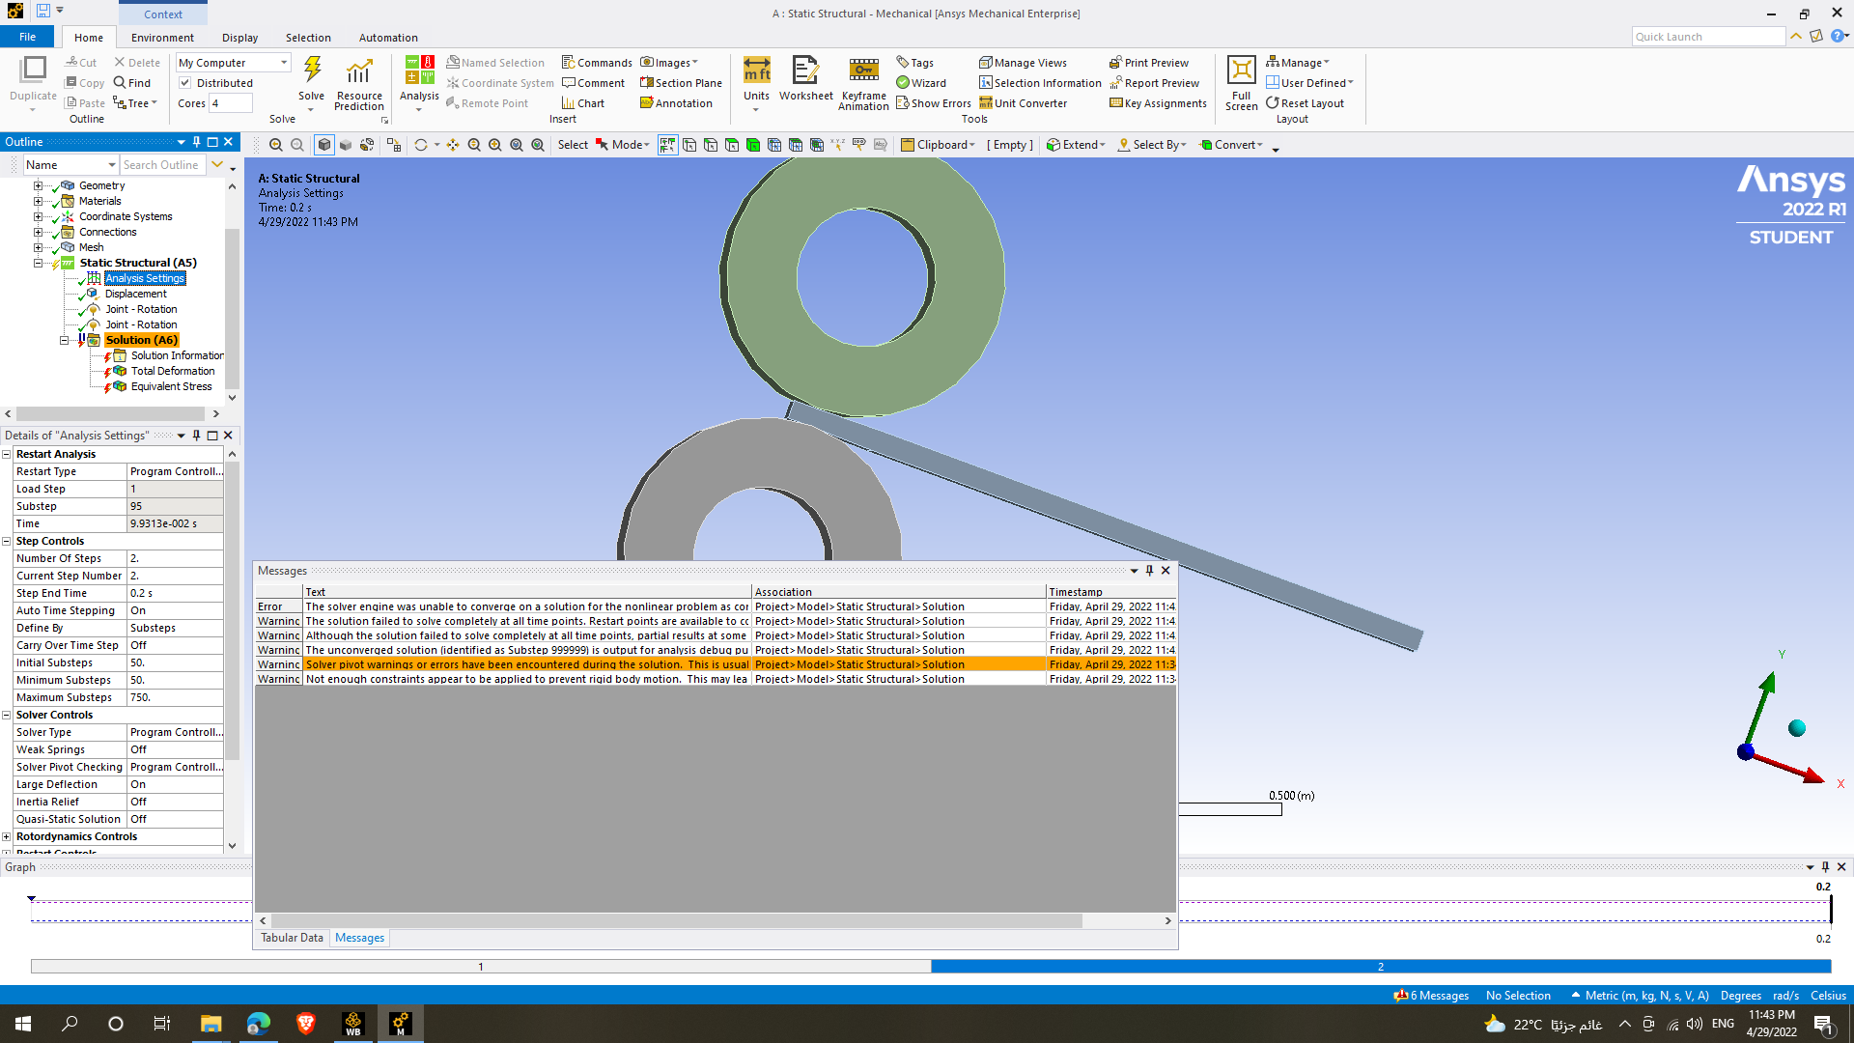Viewport: 1854px width, 1043px height.
Task: Toggle wireframe shaded exterior display cube
Action: point(324,145)
